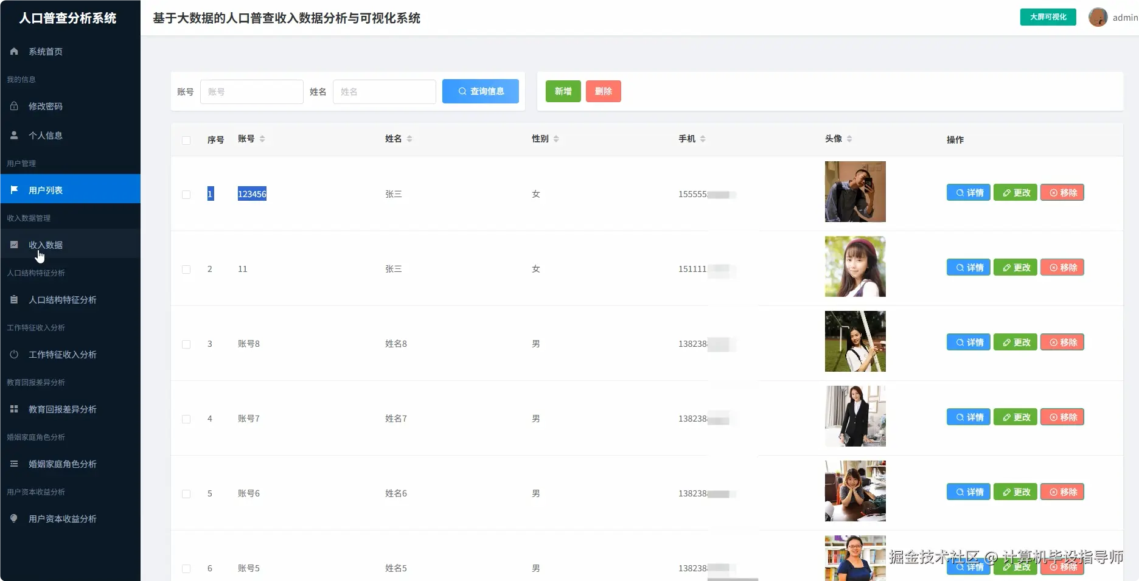Focus the 姓名 search input field
Screen dimensions: 1139x581
point(385,92)
